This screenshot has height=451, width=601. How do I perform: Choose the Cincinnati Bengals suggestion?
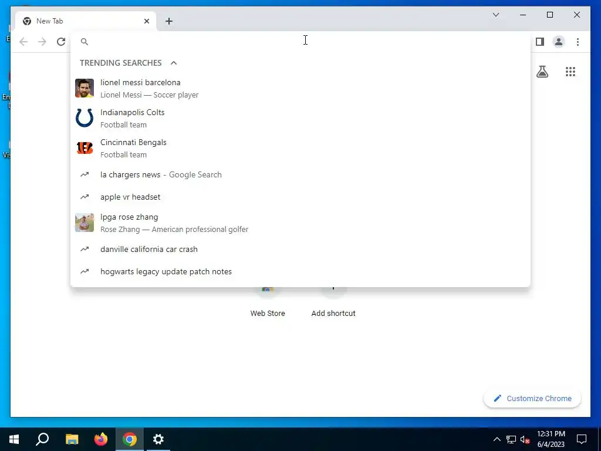(300, 148)
